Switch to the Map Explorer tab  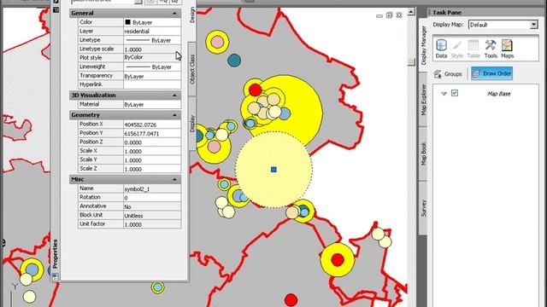[x=424, y=99]
